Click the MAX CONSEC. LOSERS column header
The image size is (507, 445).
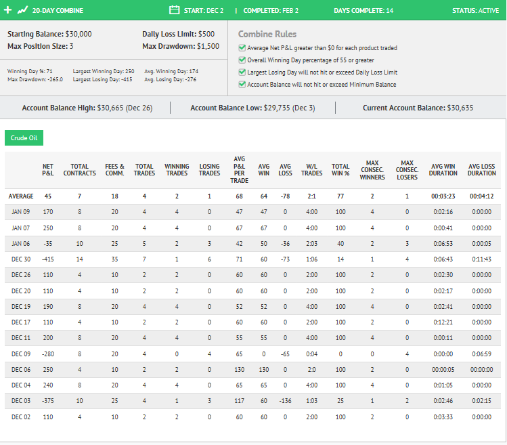pyautogui.click(x=407, y=169)
